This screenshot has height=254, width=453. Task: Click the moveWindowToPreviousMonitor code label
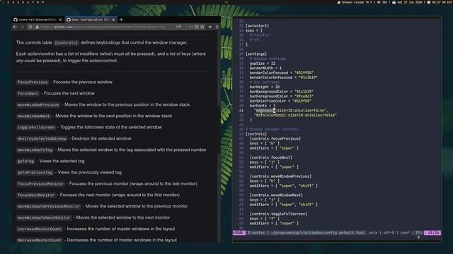49,206
